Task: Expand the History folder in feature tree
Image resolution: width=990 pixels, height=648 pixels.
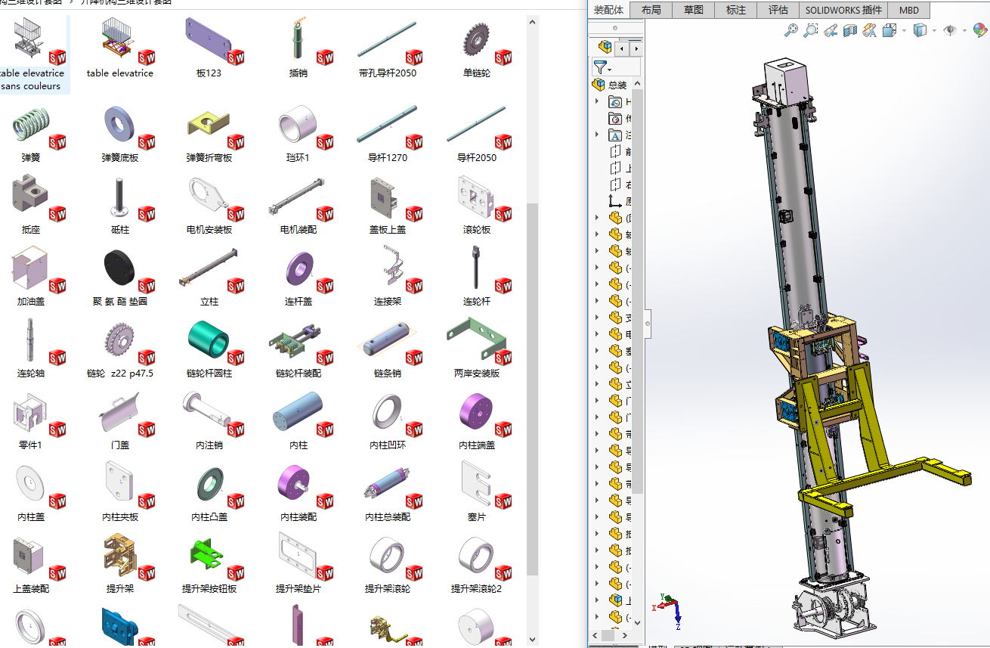Action: [x=597, y=102]
